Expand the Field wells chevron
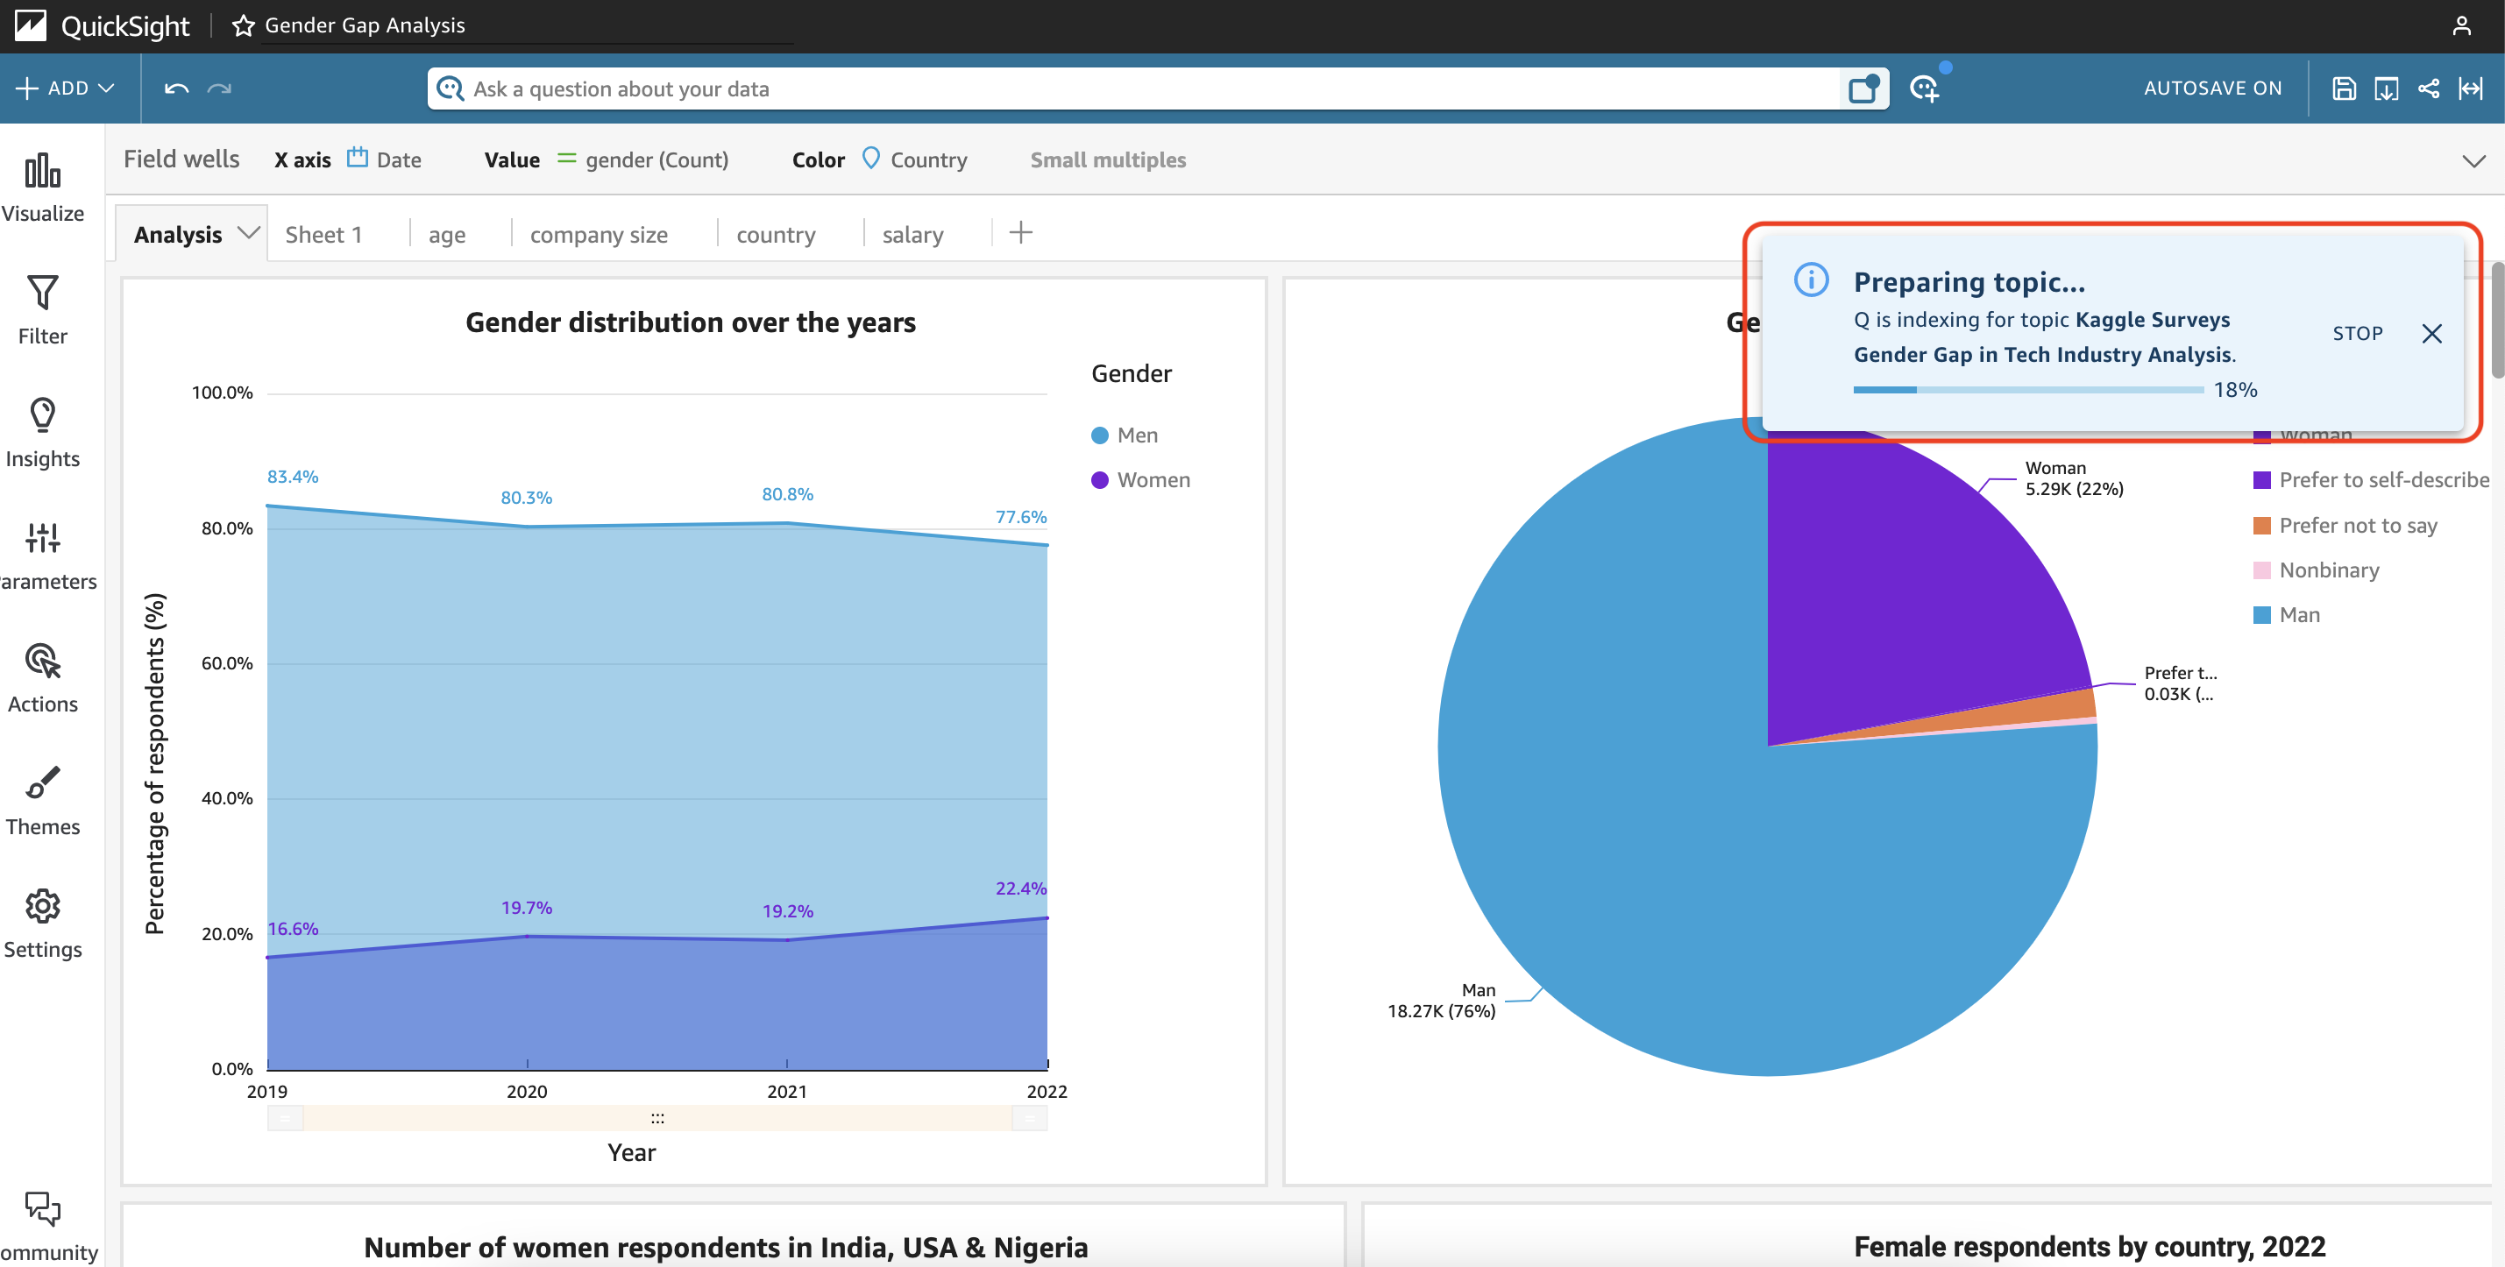Screen dimensions: 2505x1267 point(2473,160)
